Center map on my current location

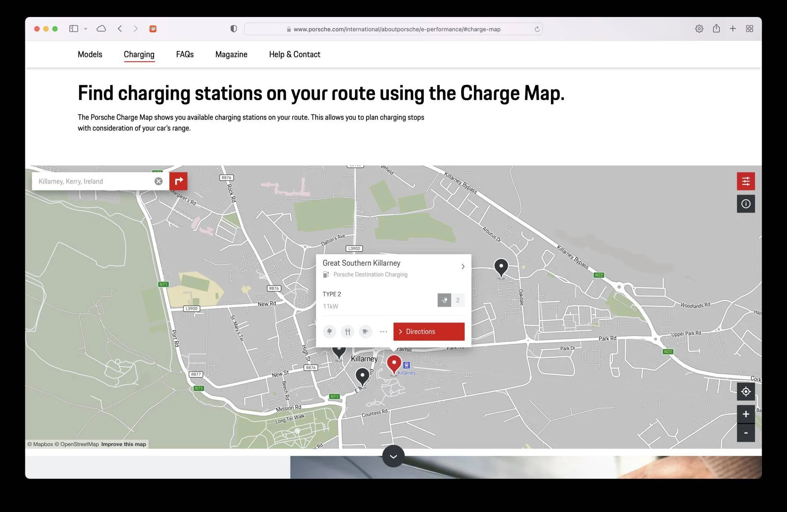click(746, 392)
